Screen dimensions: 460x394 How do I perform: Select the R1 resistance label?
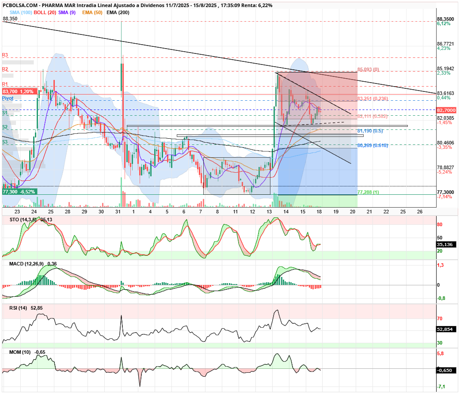pyautogui.click(x=5, y=84)
